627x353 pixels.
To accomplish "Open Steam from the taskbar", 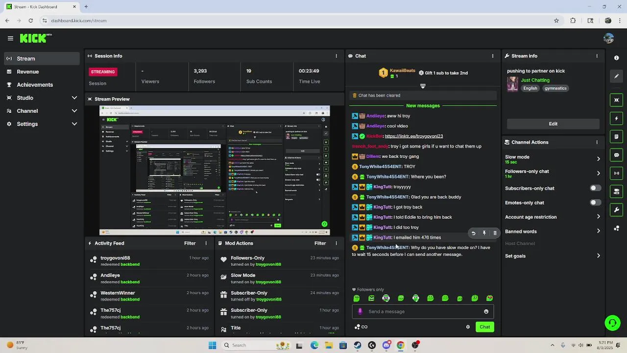I will [358, 345].
